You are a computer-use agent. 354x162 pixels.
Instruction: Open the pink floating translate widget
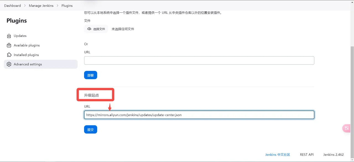[347, 128]
